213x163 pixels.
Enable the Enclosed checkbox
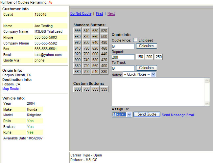coord(135,40)
